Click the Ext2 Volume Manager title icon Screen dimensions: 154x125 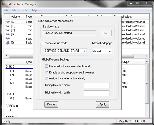point(4,4)
